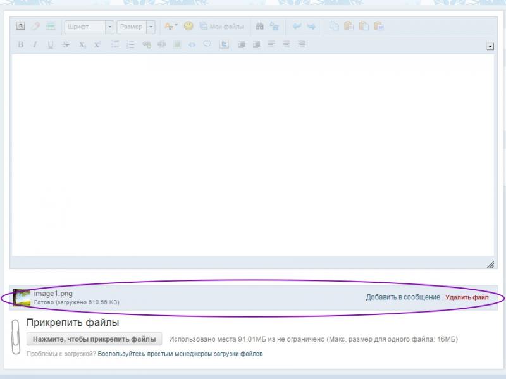Insert a bulleted list
The image size is (506, 379).
(115, 45)
